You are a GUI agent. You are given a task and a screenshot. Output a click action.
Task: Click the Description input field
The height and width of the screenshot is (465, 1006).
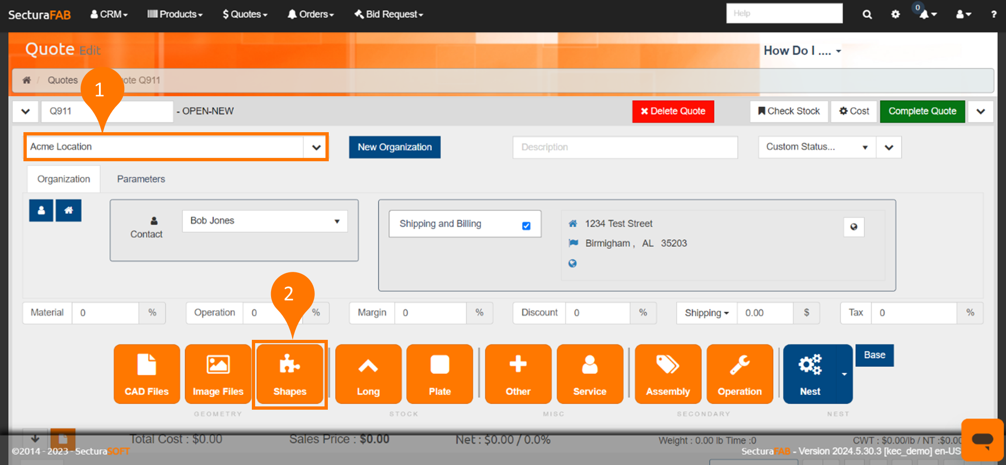tap(625, 147)
